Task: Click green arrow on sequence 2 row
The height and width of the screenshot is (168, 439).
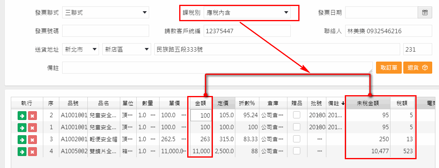Action: 22,115
